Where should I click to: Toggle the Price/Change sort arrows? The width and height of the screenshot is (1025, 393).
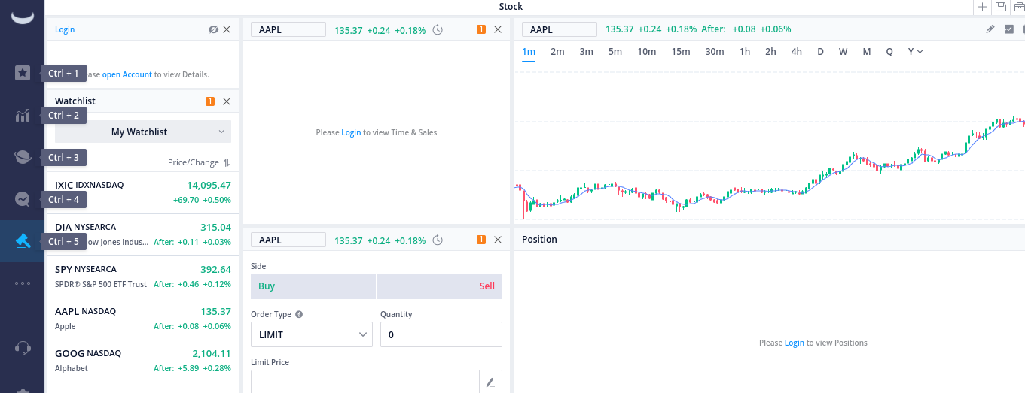click(x=227, y=162)
